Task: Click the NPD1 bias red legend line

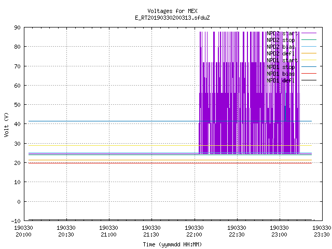Action: (x=309, y=74)
